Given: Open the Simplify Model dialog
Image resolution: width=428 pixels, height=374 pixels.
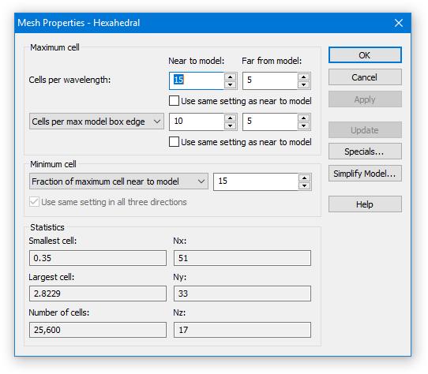Looking at the screenshot, I should [365, 174].
